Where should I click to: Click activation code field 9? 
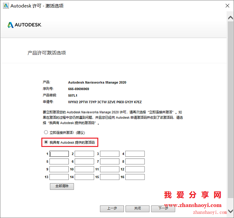coord(59,169)
